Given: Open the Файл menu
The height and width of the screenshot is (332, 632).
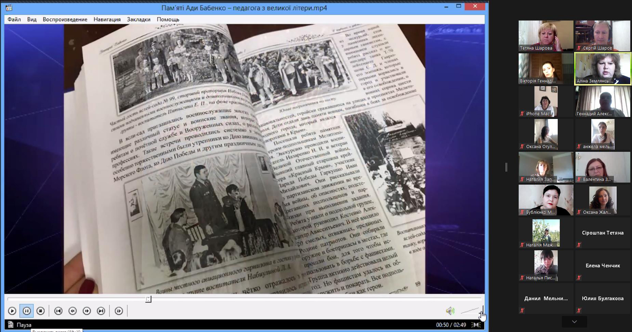Looking at the screenshot, I should click(x=14, y=19).
